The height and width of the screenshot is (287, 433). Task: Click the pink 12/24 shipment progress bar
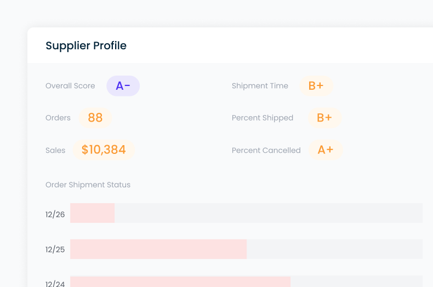180,282
